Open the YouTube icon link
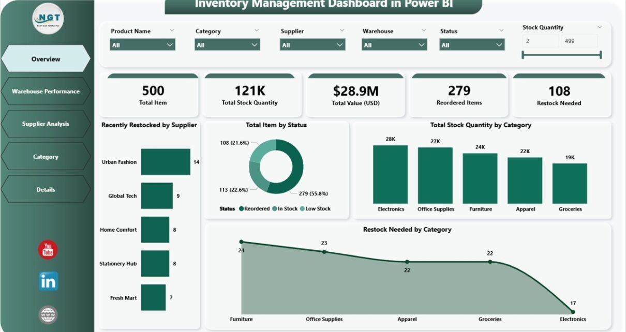This screenshot has height=332, width=626. click(x=48, y=250)
